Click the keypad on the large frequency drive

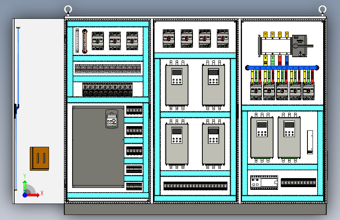[x=112, y=119]
